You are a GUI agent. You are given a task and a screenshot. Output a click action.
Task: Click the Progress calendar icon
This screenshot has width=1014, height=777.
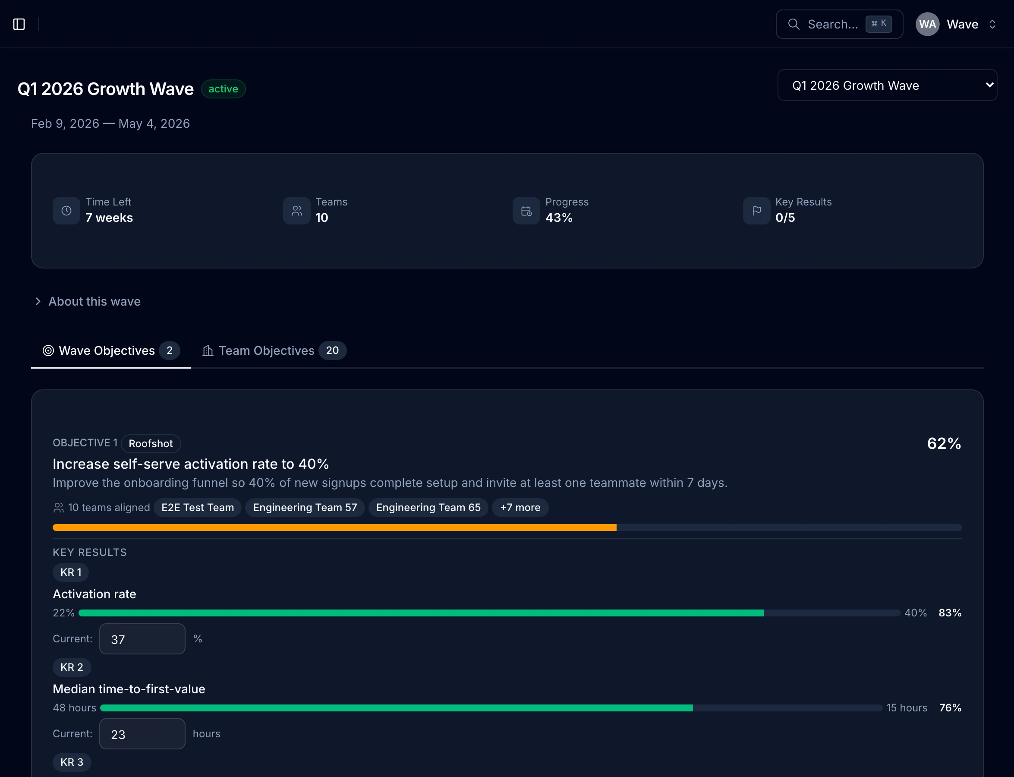tap(526, 211)
